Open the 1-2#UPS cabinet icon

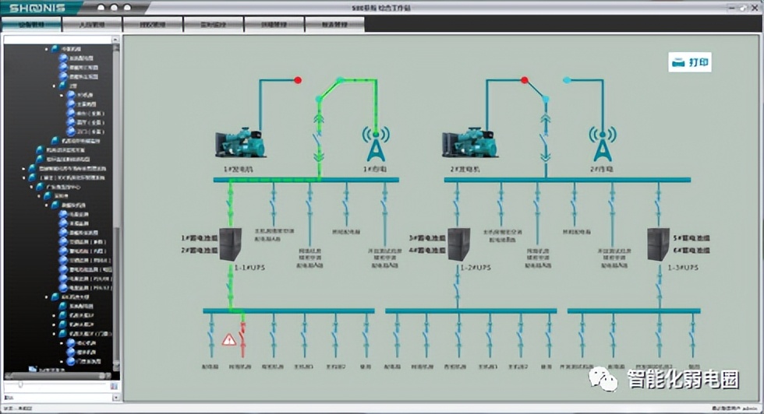458,244
